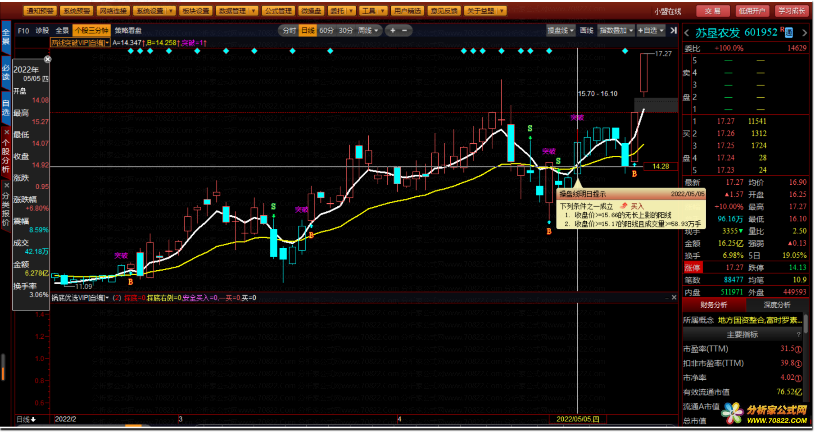Click 系统预警 menu button
Image resolution: width=815 pixels, height=432 pixels.
(x=77, y=11)
